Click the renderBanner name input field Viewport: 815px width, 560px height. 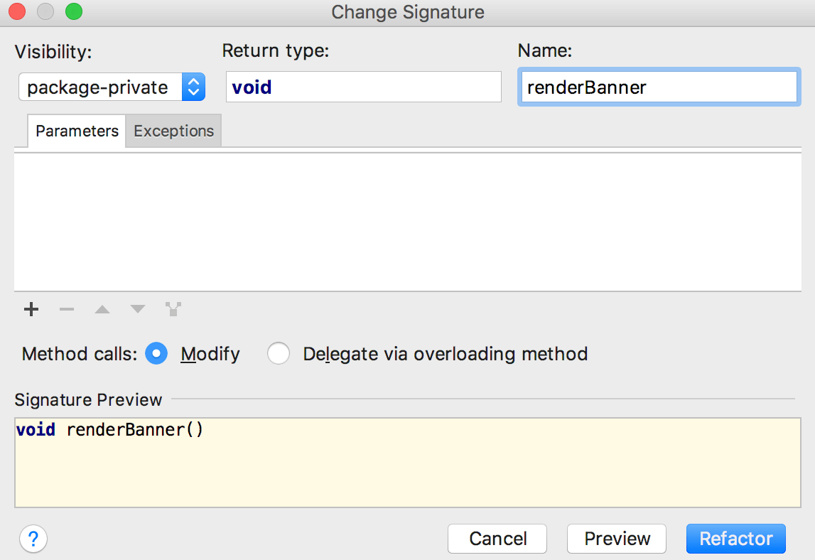659,87
